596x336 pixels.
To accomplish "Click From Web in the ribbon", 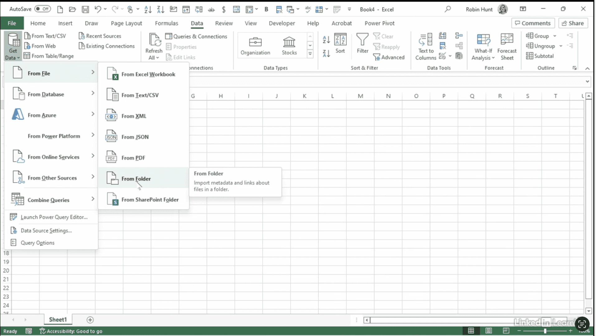I will tap(40, 46).
